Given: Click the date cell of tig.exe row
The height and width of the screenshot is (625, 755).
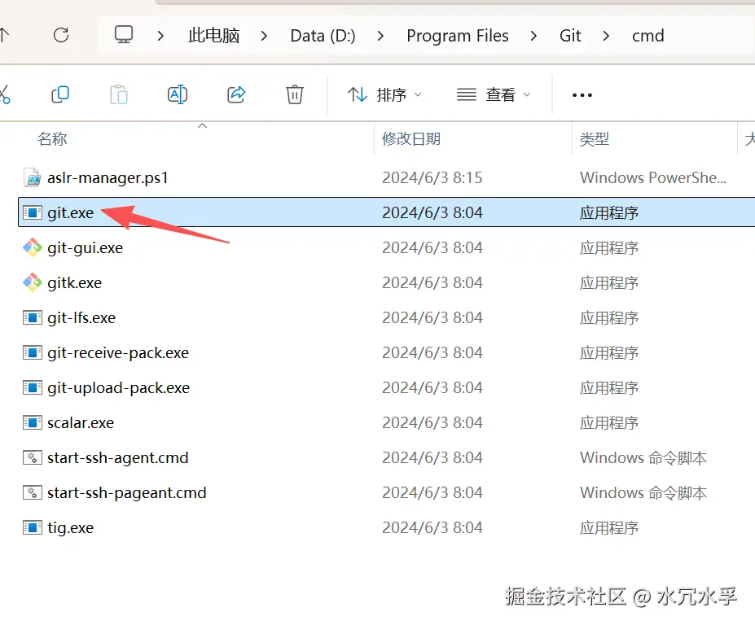Looking at the screenshot, I should tap(432, 528).
